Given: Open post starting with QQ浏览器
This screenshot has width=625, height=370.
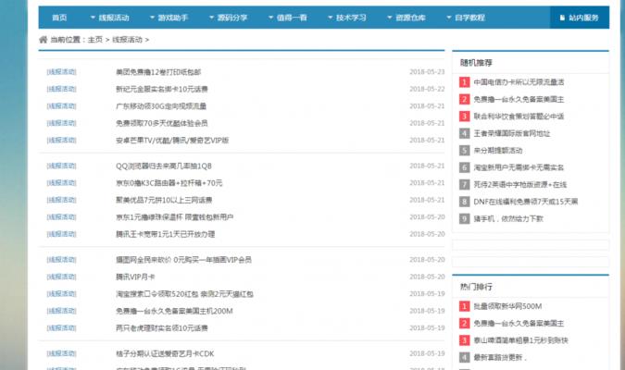Looking at the screenshot, I should pyautogui.click(x=164, y=166).
